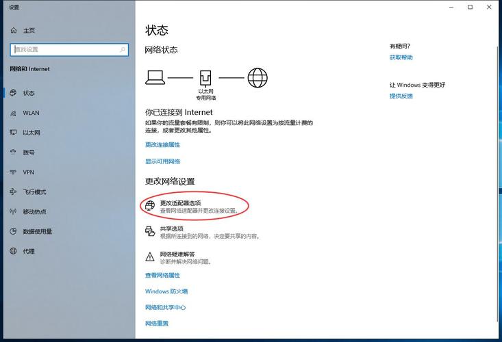The height and width of the screenshot is (342, 502).
Task: Maximize the 设置 window
Action: pos(470,7)
